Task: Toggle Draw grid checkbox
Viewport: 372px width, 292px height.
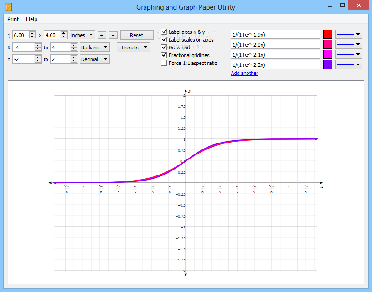Action: (x=164, y=48)
